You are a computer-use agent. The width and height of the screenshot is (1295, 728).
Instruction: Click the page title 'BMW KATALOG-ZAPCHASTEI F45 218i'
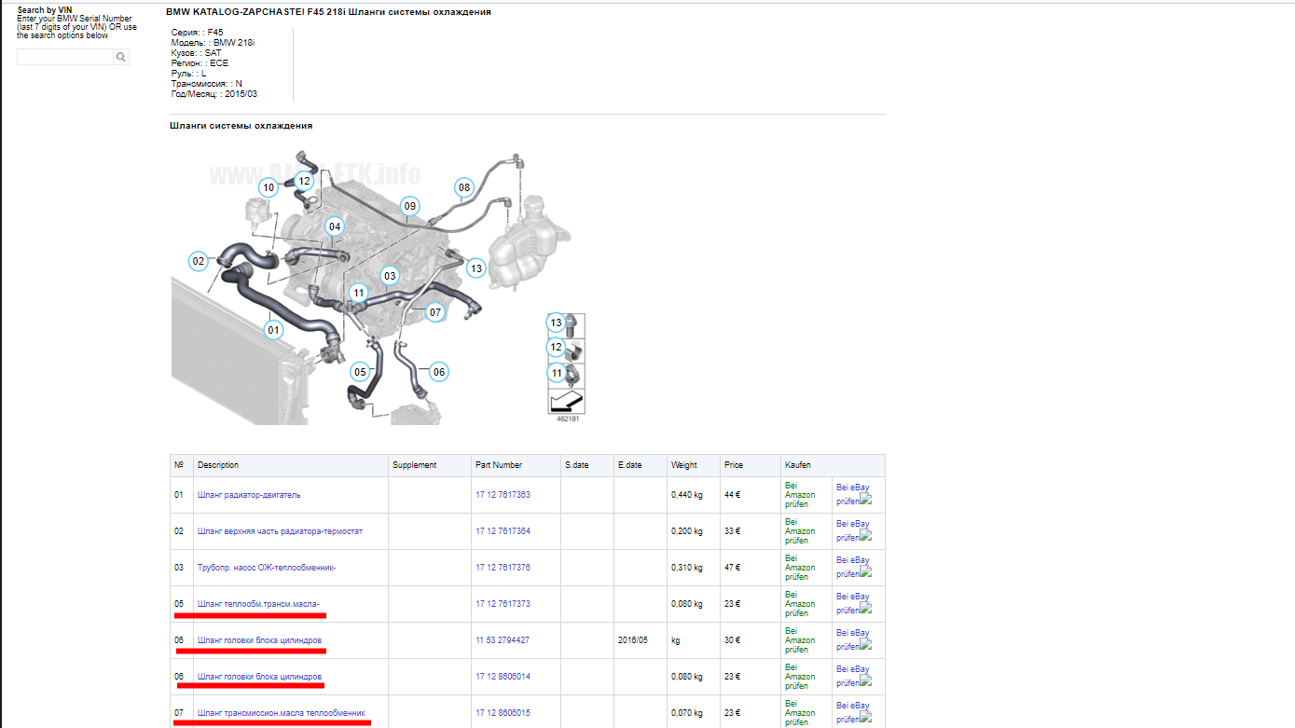point(255,12)
